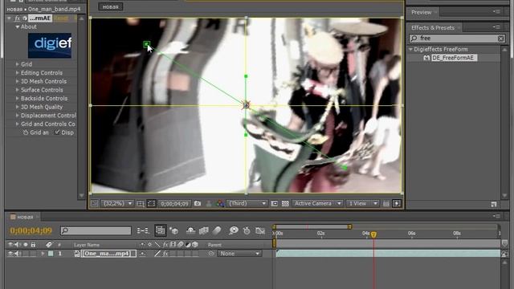Take a snapshot with the camera icon

[198, 203]
